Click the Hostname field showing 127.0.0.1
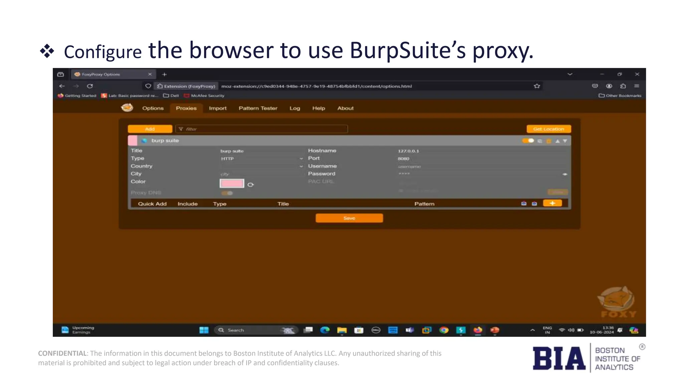Image resolution: width=684 pixels, height=384 pixels. [x=482, y=151]
